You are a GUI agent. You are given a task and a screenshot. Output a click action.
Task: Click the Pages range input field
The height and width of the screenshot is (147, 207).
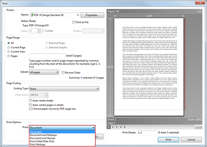tap(47, 56)
